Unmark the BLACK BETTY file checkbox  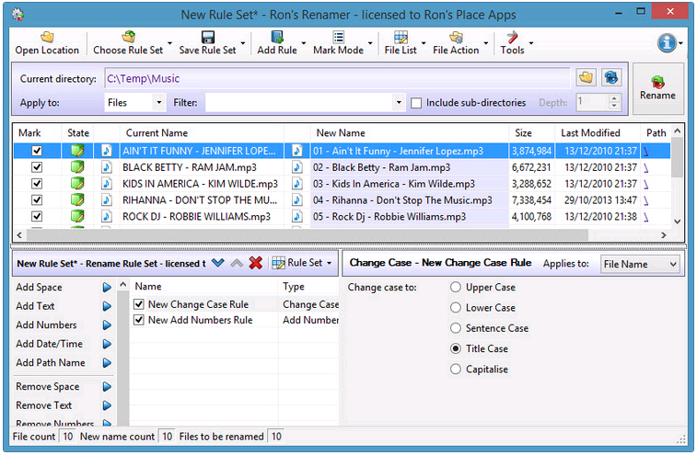click(37, 167)
